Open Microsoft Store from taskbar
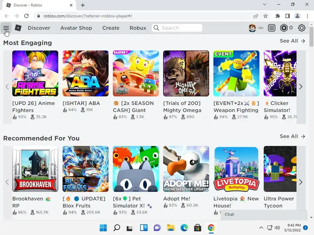The width and height of the screenshot is (314, 235). coord(197,228)
